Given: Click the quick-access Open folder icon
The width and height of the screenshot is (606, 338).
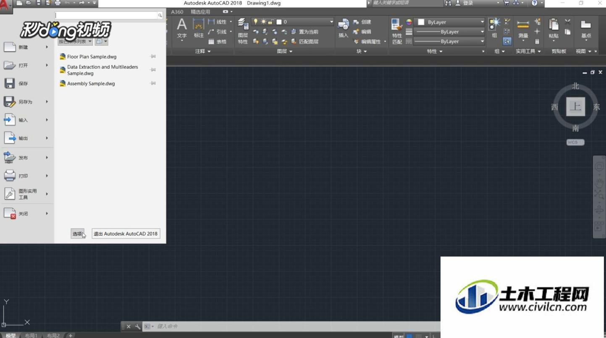Looking at the screenshot, I should [29, 3].
